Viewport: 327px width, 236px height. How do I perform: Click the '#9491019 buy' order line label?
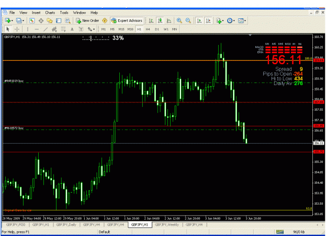14,81
